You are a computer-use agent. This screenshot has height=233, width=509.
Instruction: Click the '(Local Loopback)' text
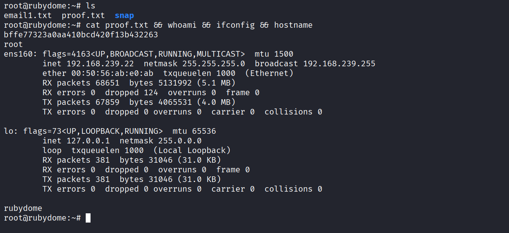click(x=192, y=151)
